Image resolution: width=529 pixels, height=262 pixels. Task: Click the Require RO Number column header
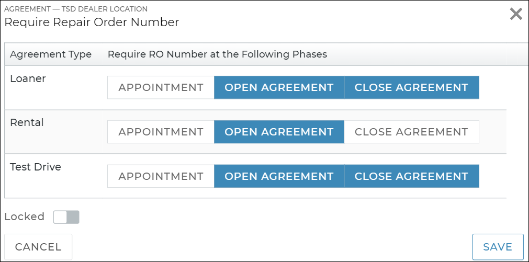pos(217,54)
